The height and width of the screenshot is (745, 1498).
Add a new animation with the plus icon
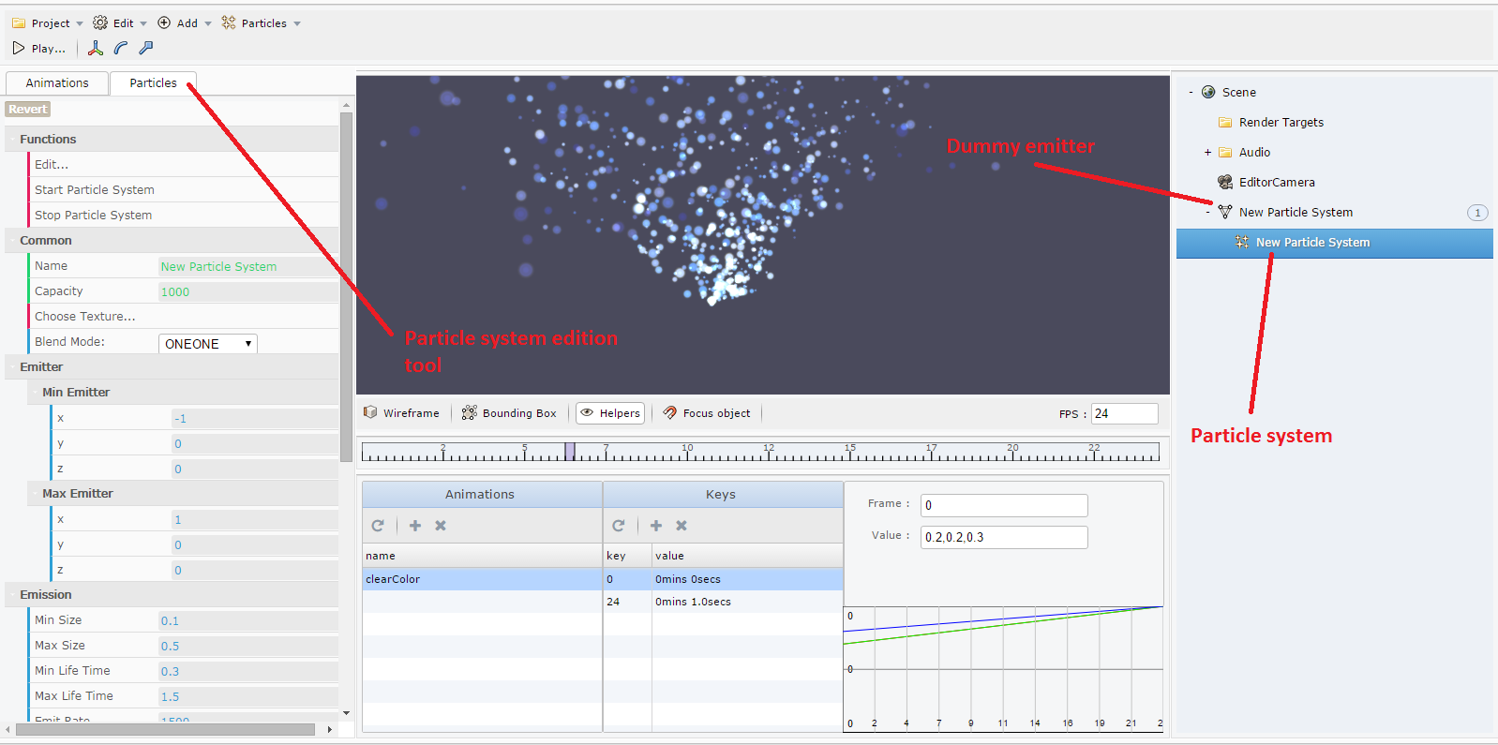[415, 526]
